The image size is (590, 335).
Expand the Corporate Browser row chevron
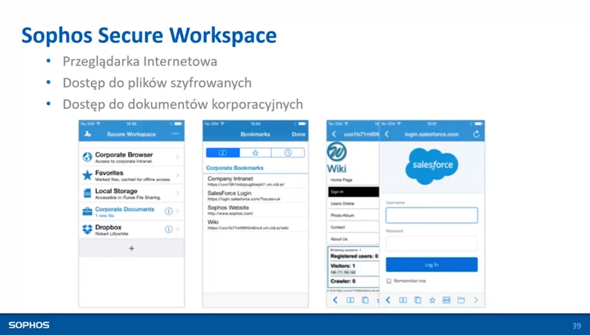(178, 157)
